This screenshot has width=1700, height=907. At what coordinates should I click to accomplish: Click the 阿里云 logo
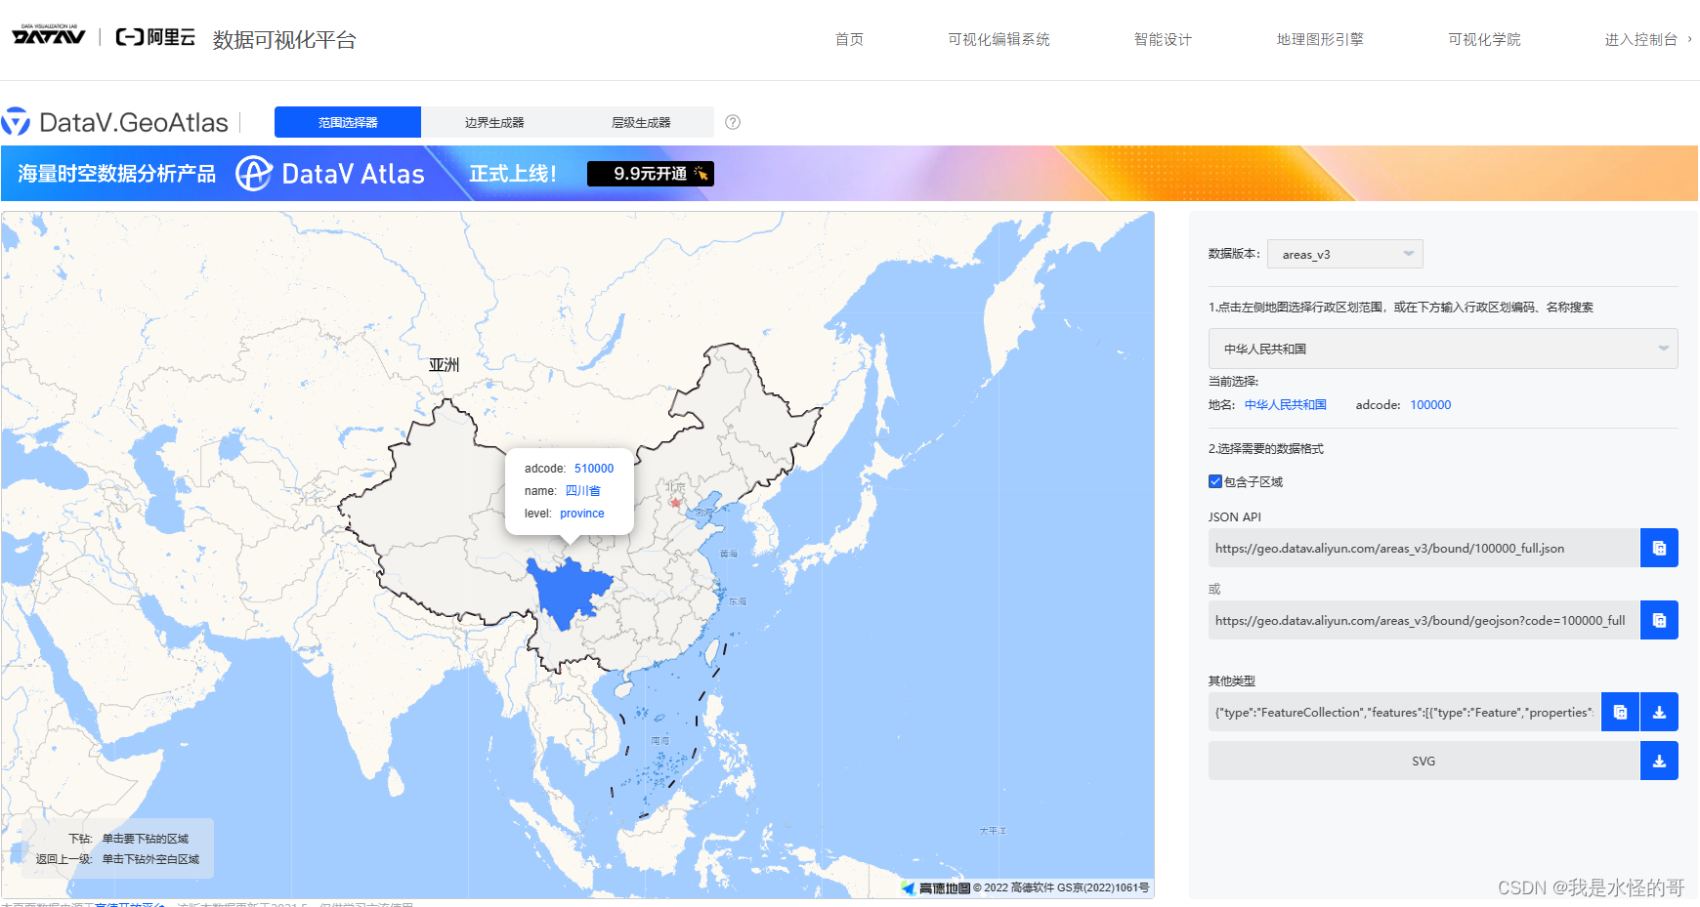(155, 37)
